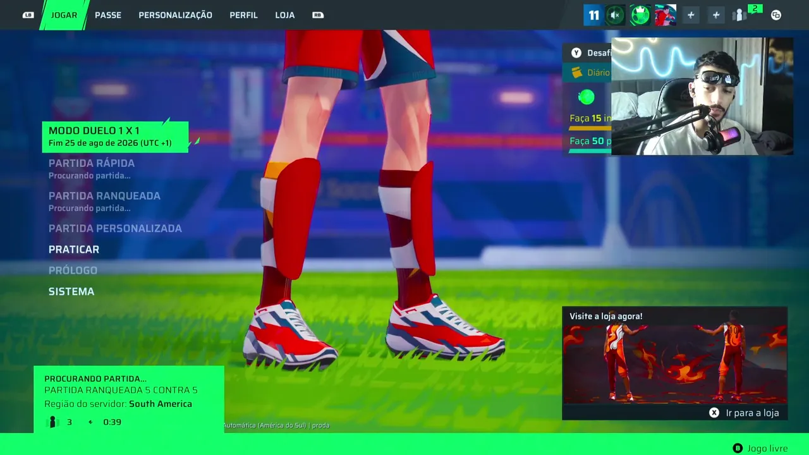Select MODO DUELO 1 X 1

(115, 136)
